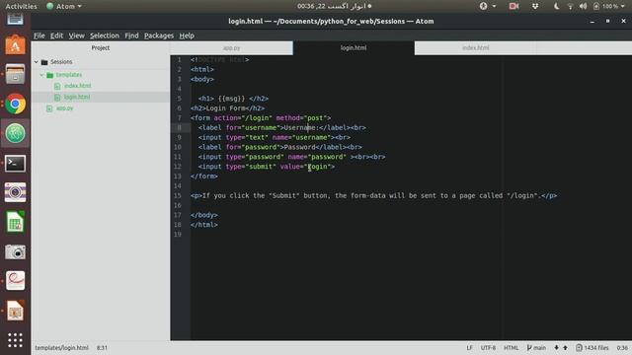Open the Terminal from the dock
Image resolution: width=632 pixels, height=355 pixels.
pyautogui.click(x=15, y=164)
